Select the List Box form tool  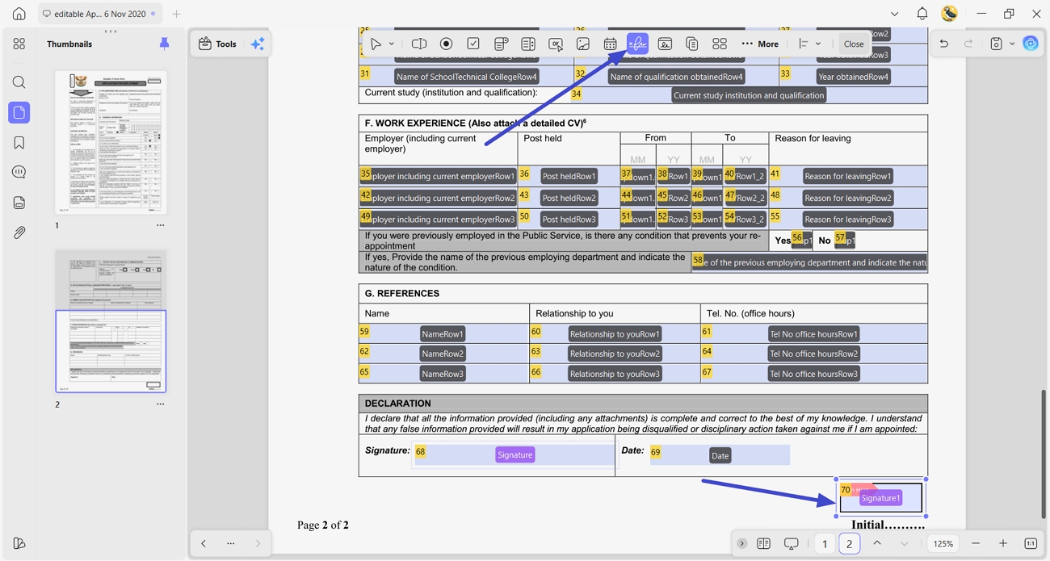click(528, 44)
